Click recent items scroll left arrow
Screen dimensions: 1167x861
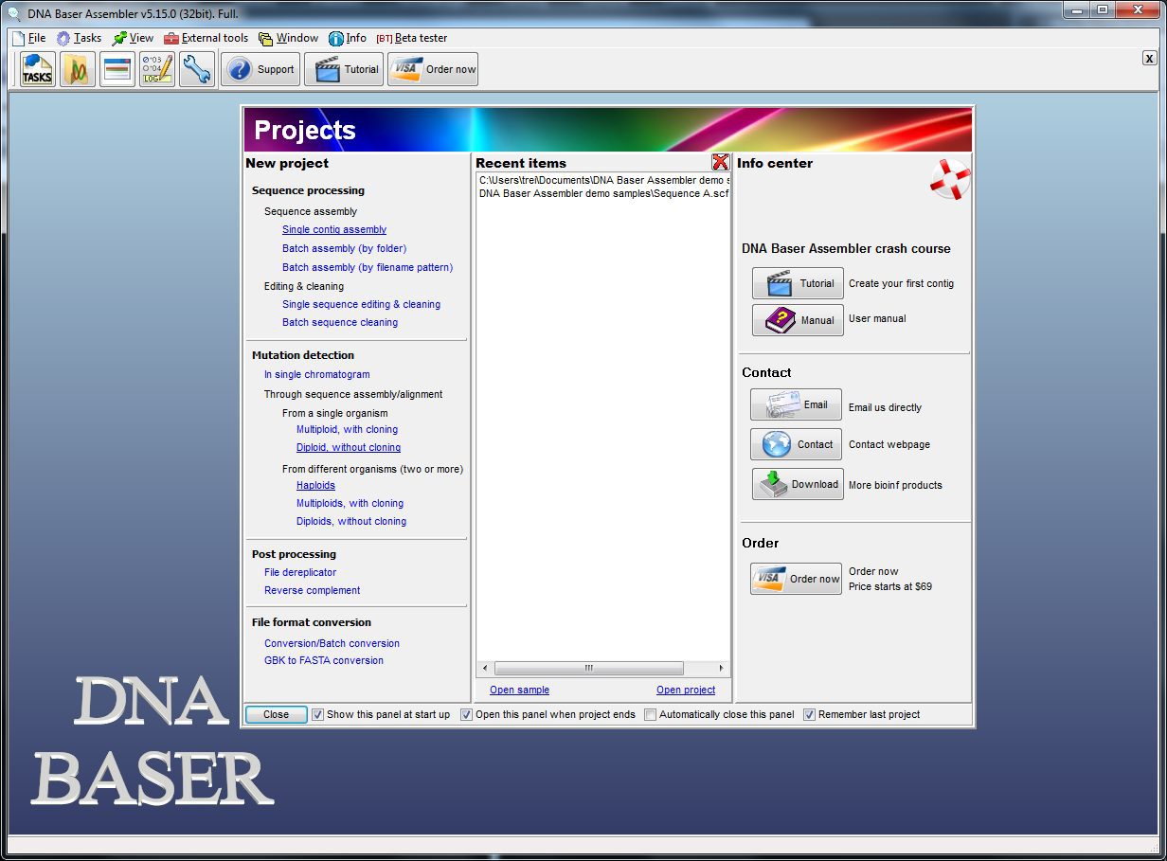pyautogui.click(x=485, y=668)
